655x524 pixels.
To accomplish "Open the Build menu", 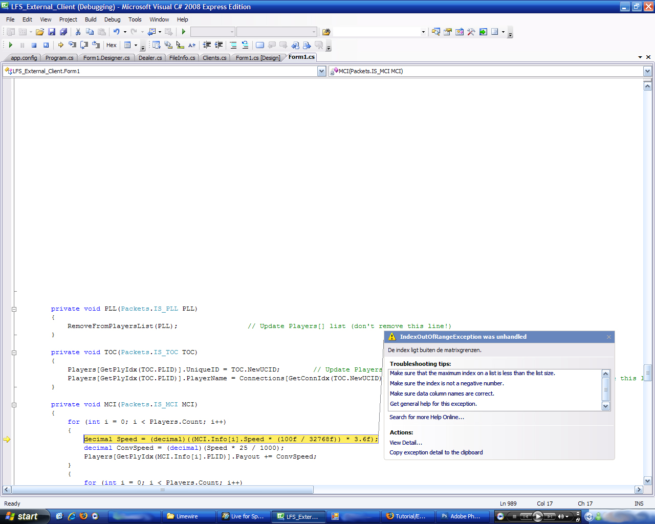I will (91, 19).
